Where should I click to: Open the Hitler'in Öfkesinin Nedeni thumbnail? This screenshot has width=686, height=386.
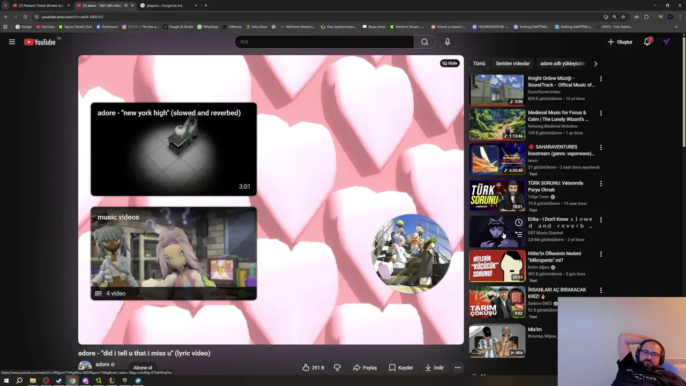(497, 266)
